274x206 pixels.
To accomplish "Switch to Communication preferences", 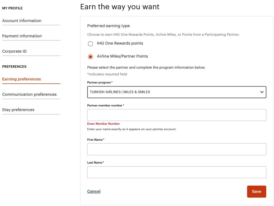I will pyautogui.click(x=29, y=94).
